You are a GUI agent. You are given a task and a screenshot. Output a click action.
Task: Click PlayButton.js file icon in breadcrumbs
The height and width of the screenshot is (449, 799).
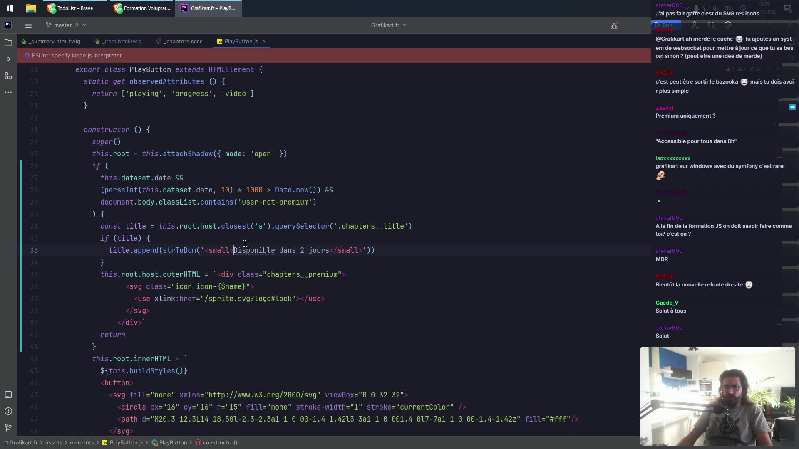point(105,442)
